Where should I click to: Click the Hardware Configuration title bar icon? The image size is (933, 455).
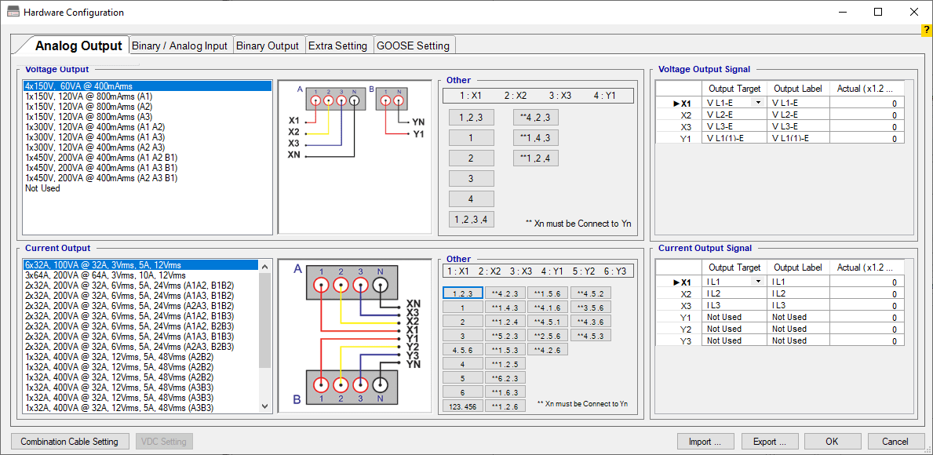point(13,13)
